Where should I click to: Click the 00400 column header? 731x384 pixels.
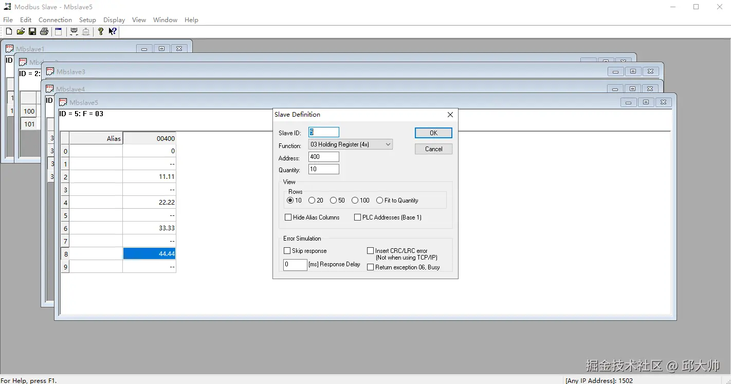pos(149,138)
